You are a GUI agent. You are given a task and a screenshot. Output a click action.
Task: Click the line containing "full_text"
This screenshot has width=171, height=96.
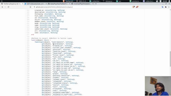point(57,57)
